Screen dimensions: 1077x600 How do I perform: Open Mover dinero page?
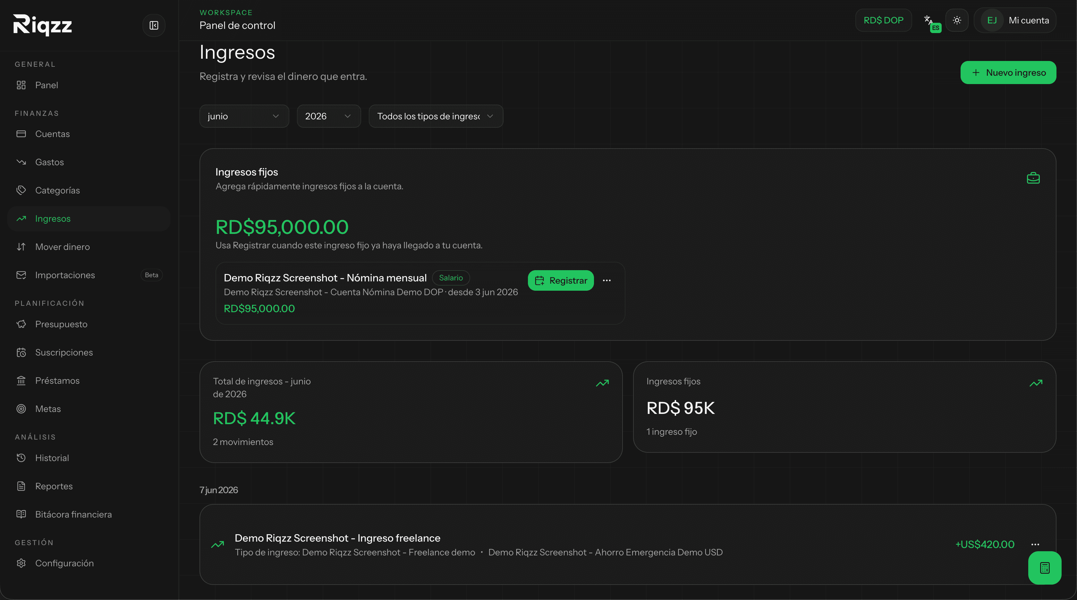89,247
